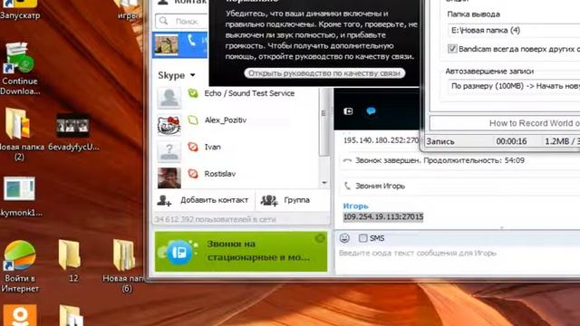Click Rostislav's avatar picture

(169, 177)
